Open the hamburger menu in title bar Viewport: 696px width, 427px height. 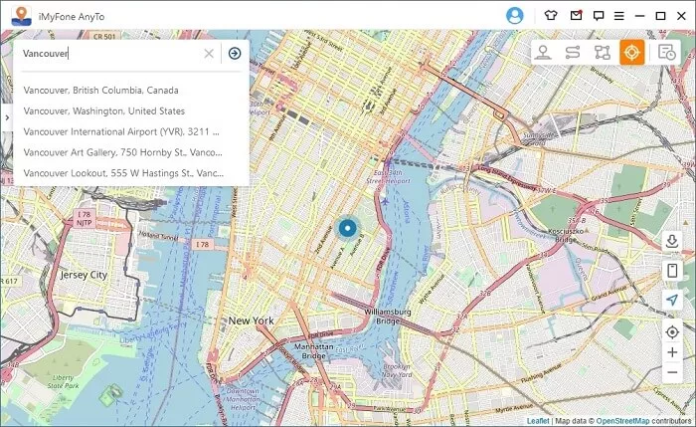coord(619,16)
